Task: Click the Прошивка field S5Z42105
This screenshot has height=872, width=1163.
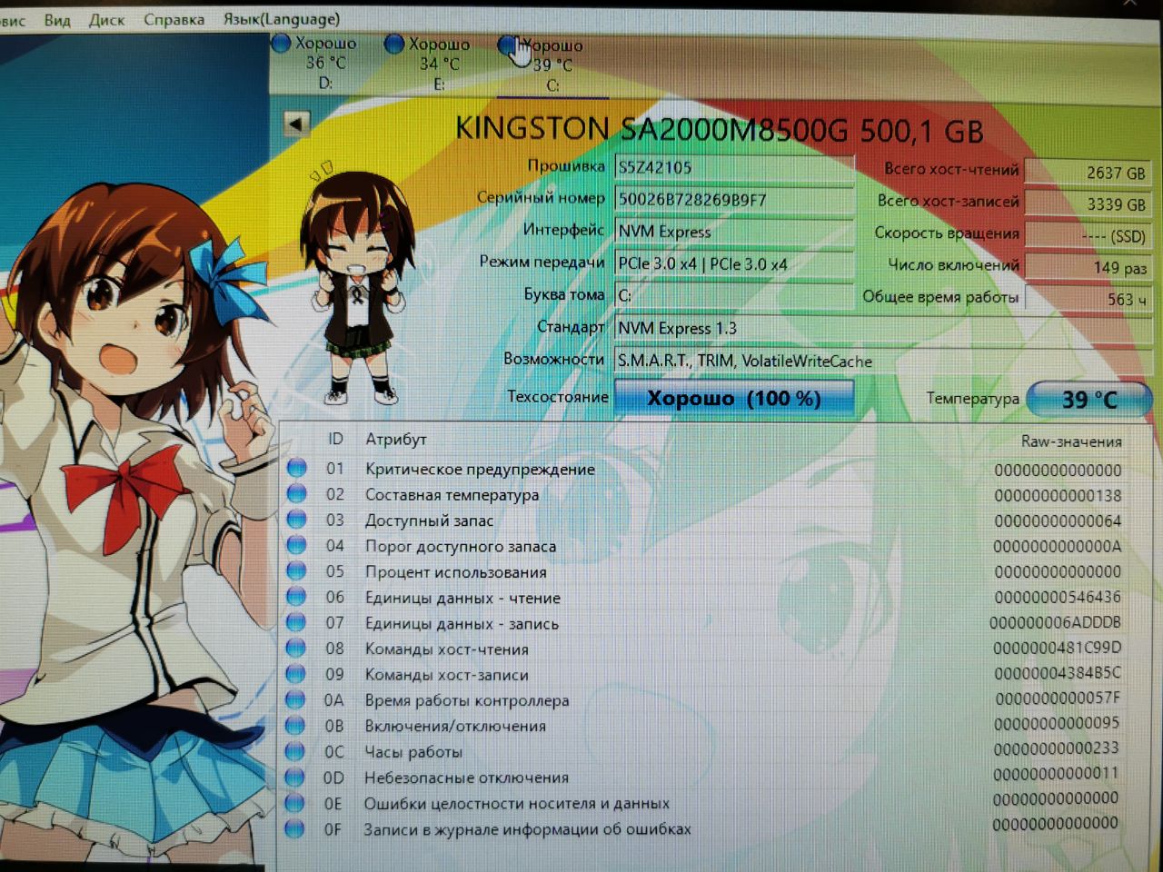Action: click(734, 167)
